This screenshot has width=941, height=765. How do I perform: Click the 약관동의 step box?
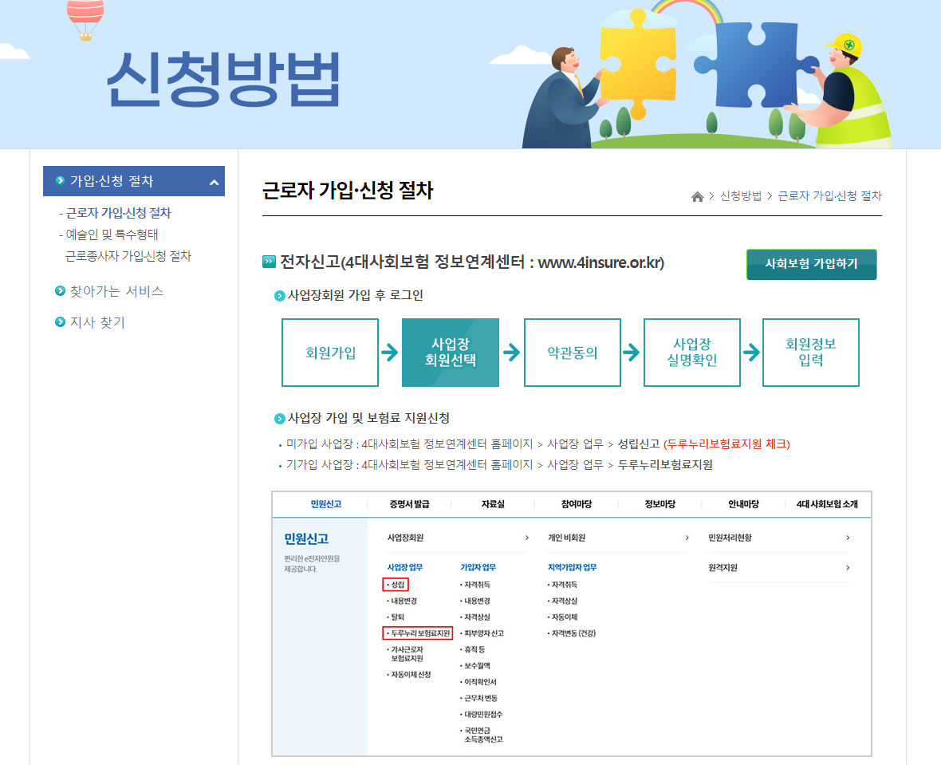click(572, 353)
